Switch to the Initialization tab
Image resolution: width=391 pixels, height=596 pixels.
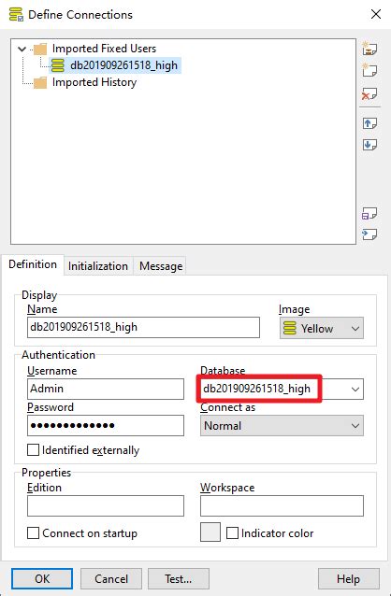[x=98, y=266]
